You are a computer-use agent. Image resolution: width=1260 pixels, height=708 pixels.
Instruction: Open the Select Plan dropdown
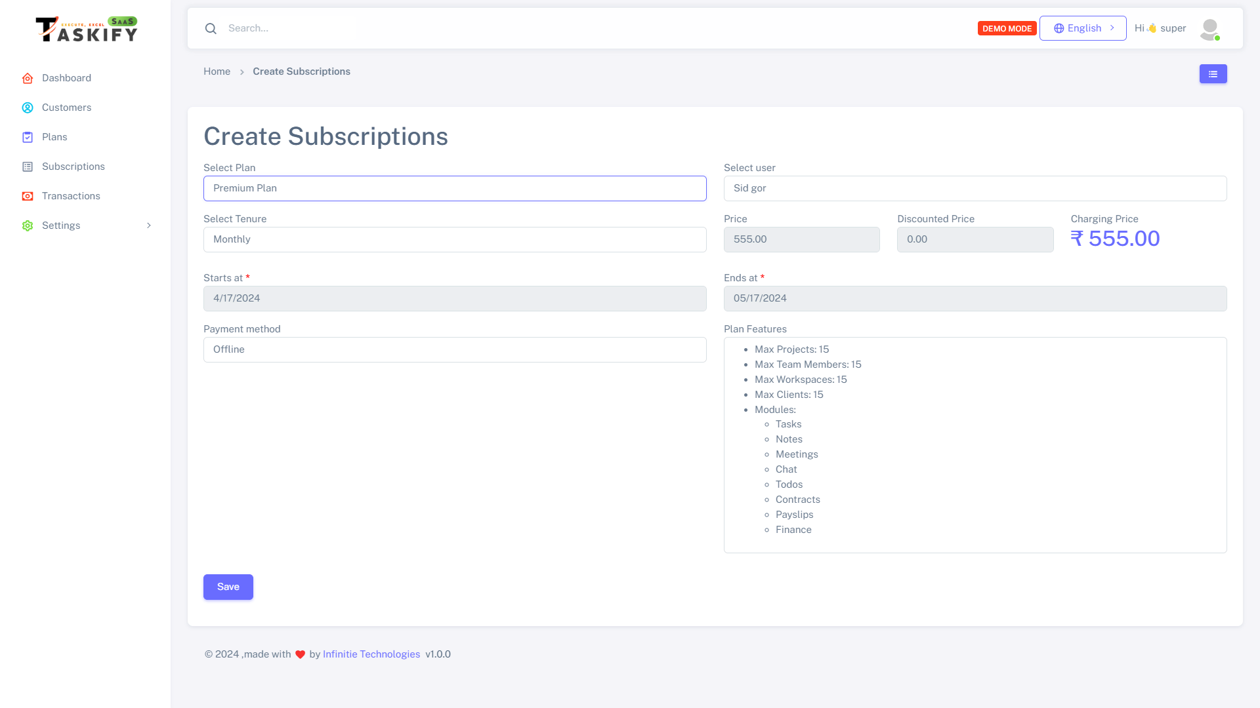455,189
